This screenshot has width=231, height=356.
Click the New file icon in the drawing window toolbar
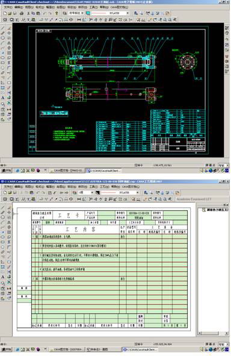(x=5, y=13)
